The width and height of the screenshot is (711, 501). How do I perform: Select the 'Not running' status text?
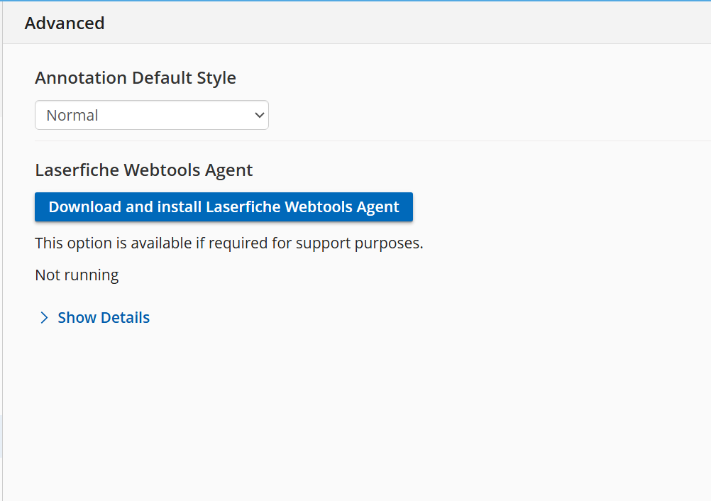pos(77,275)
